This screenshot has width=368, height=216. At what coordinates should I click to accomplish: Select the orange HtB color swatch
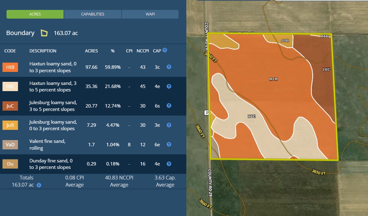(10, 67)
